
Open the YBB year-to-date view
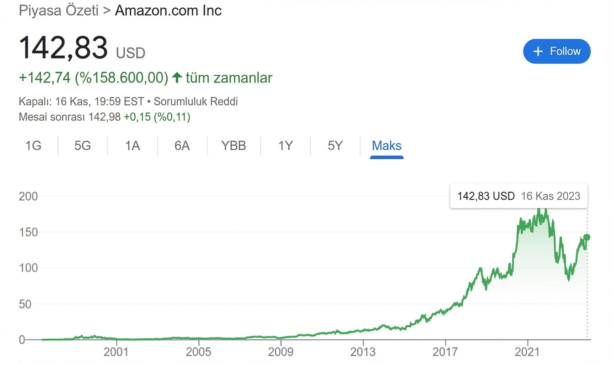point(233,146)
